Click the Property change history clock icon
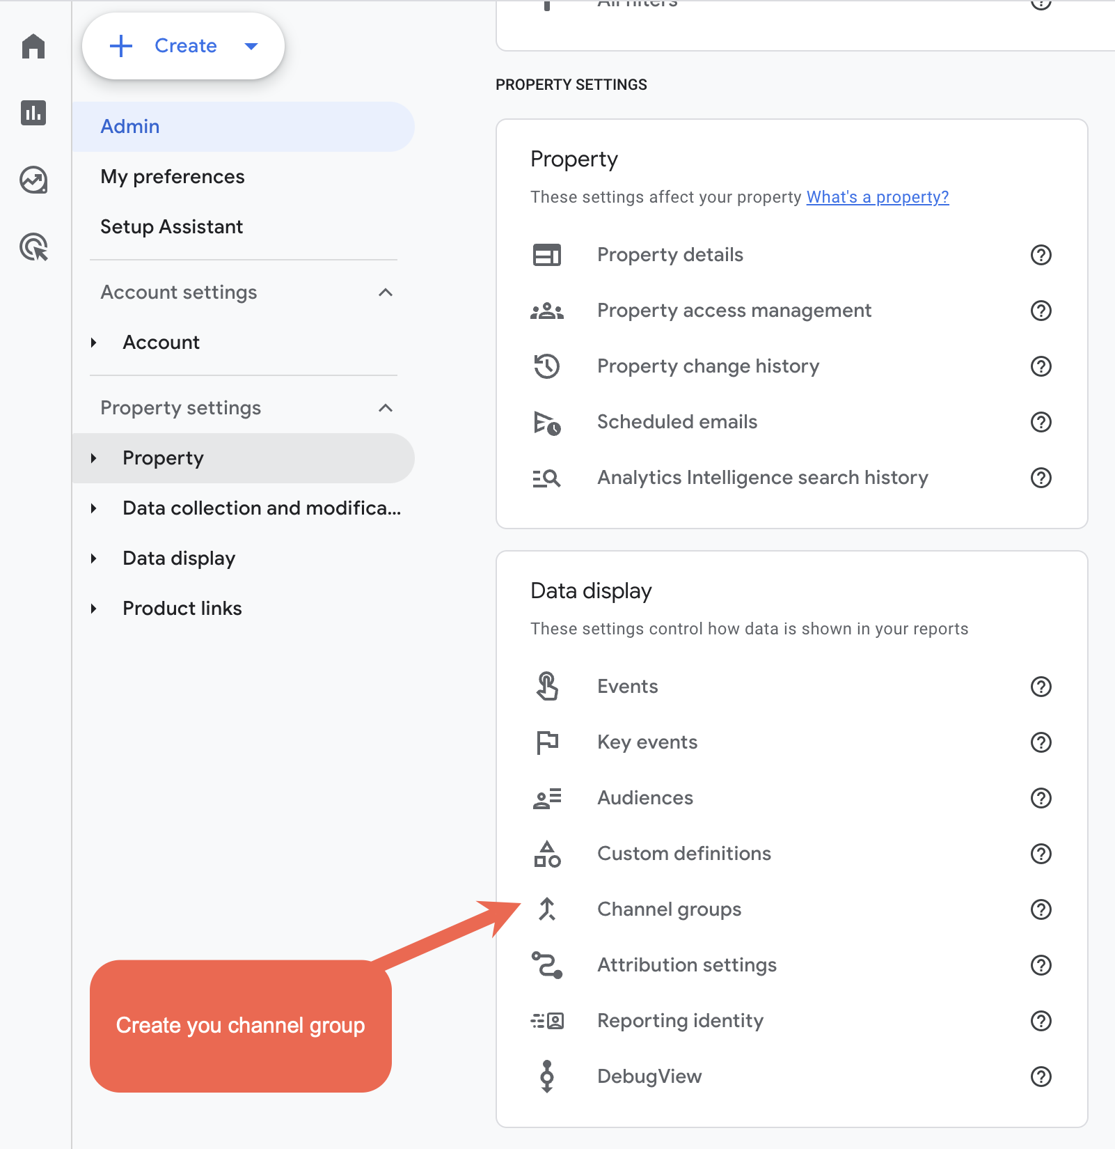The height and width of the screenshot is (1149, 1115). [547, 366]
